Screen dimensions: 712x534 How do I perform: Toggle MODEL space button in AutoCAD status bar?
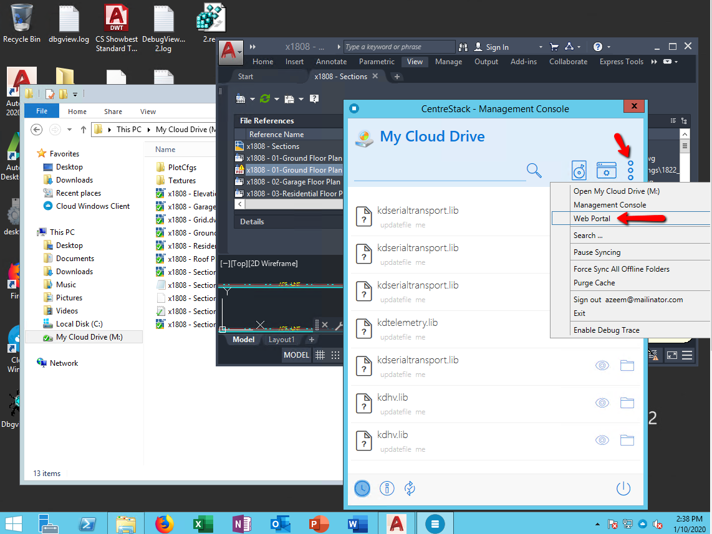pyautogui.click(x=296, y=355)
